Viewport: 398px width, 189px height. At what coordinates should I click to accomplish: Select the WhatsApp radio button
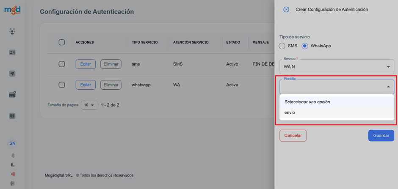305,46
